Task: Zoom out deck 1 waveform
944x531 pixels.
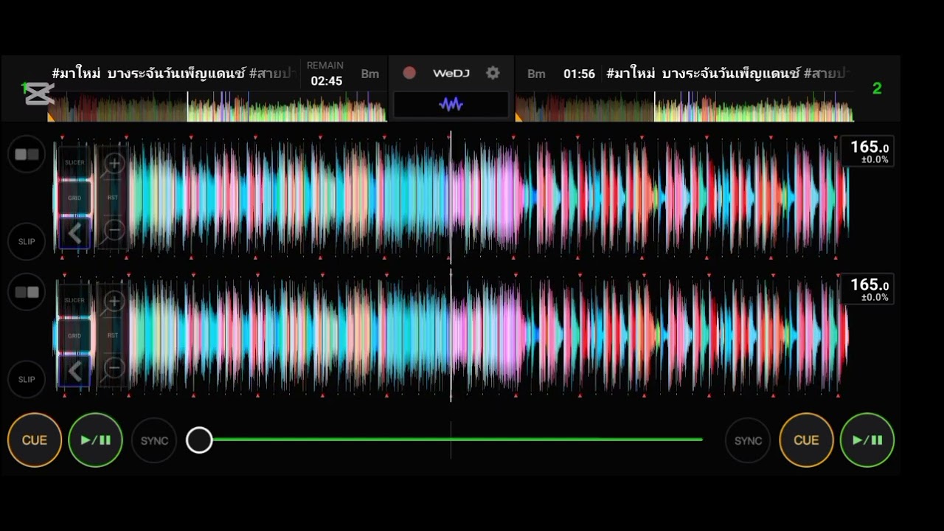Action: 114,231
